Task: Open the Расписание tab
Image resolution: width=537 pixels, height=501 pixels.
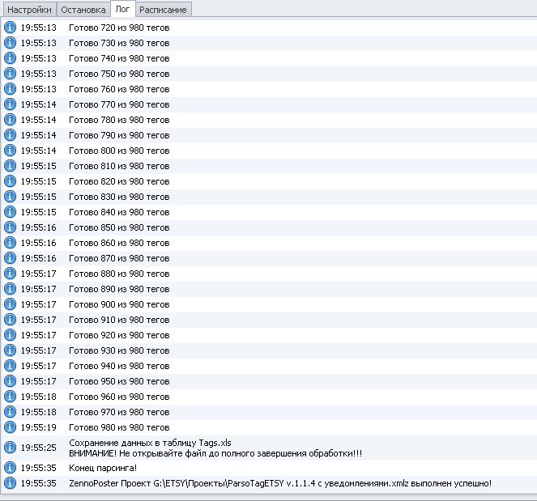Action: click(163, 10)
